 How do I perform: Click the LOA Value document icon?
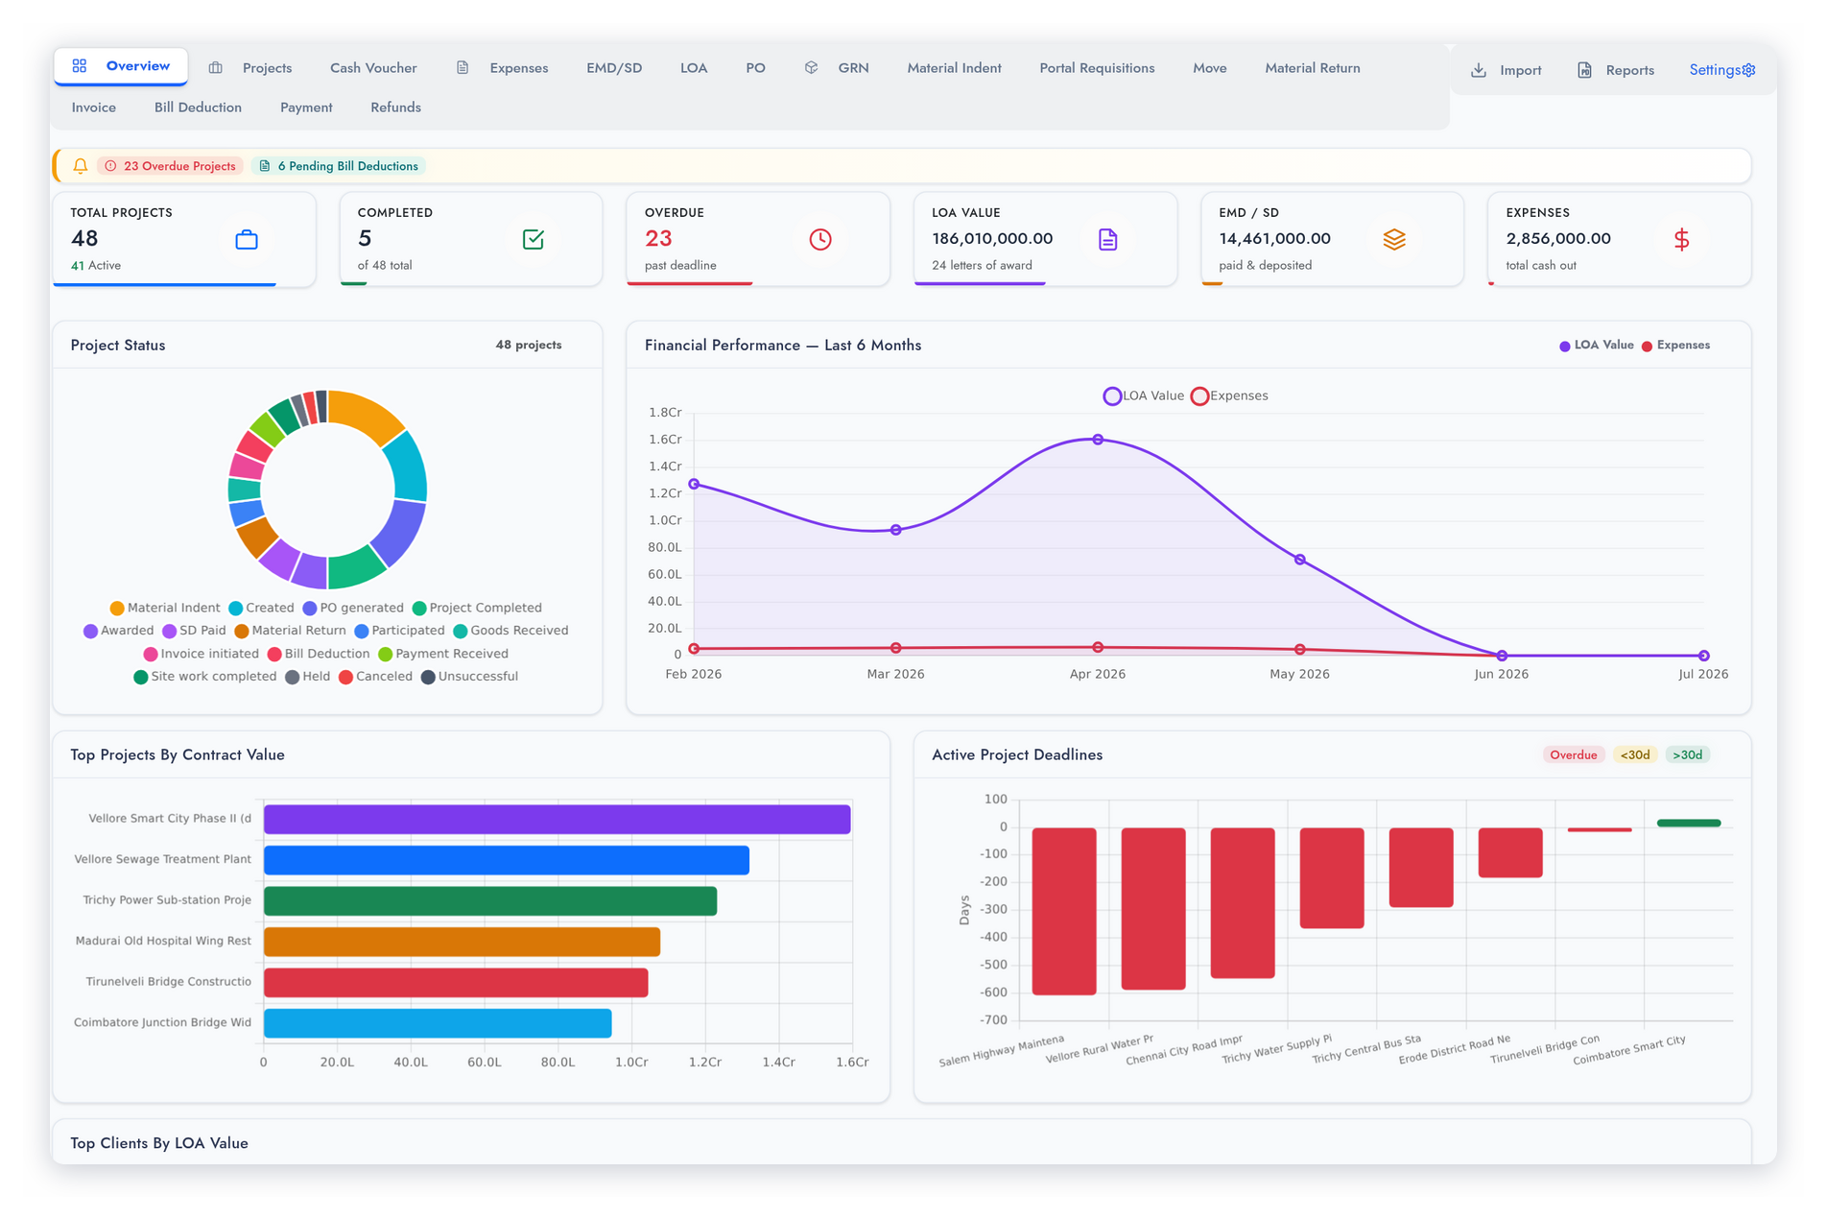(x=1107, y=240)
